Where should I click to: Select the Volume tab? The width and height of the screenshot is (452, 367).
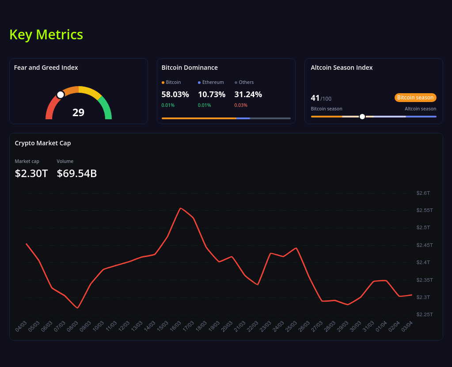tap(65, 161)
